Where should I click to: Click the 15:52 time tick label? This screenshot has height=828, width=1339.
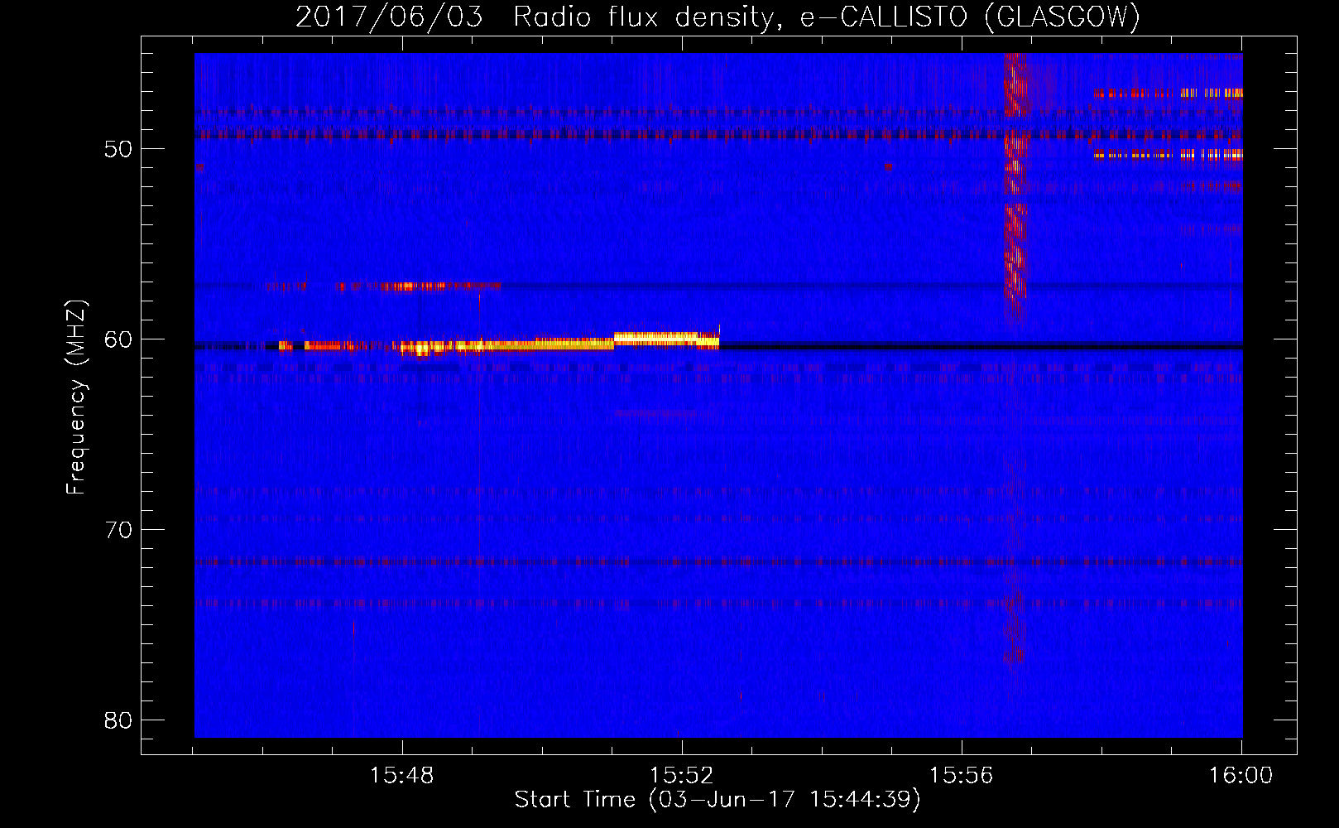(x=682, y=776)
